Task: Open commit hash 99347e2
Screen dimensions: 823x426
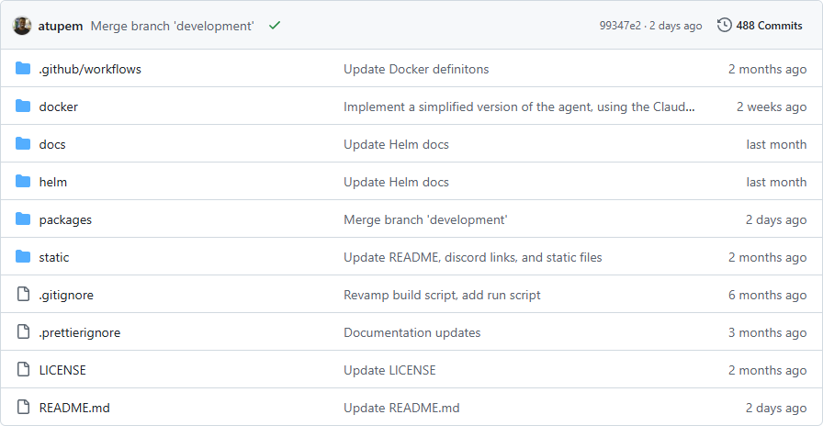Action: click(x=621, y=26)
